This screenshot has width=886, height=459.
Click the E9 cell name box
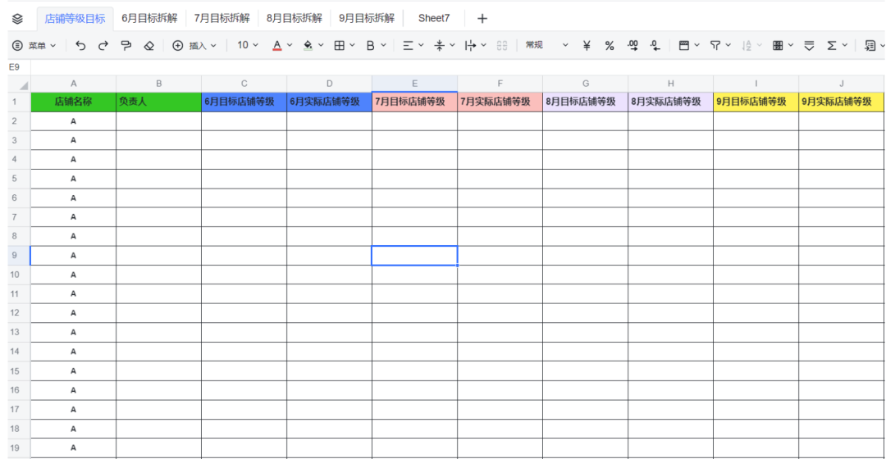coord(19,67)
